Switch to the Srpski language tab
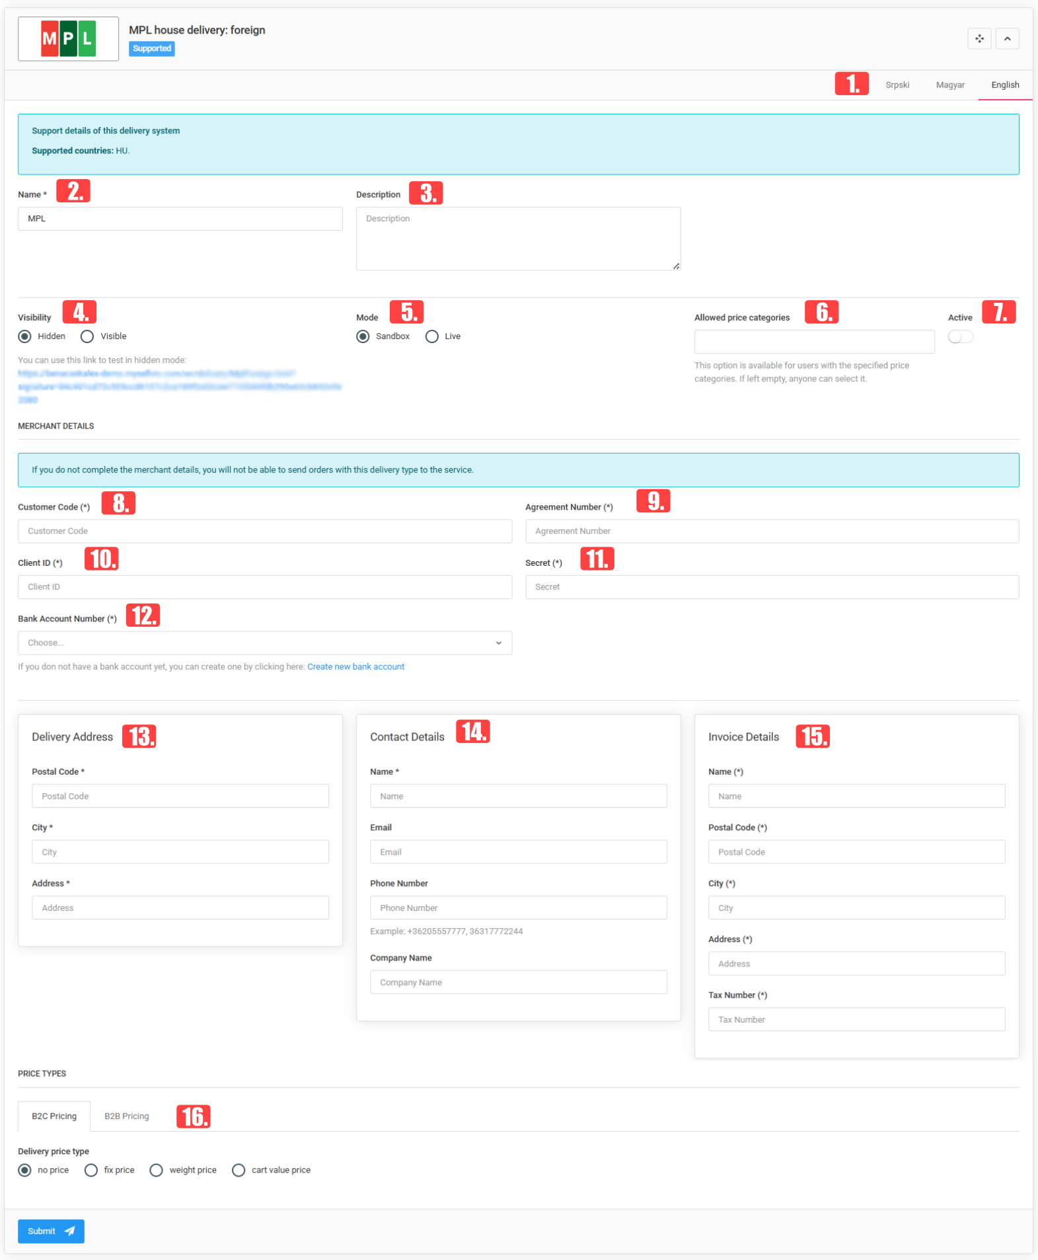1038x1260 pixels. tap(897, 85)
